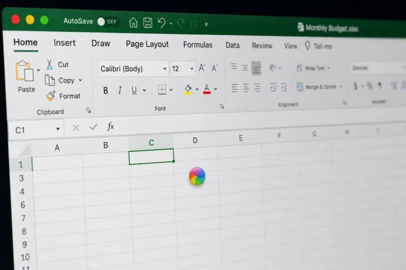Select column A header

57,148
